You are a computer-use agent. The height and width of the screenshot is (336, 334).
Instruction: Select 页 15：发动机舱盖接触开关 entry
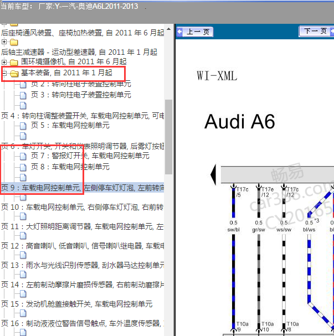(x=77, y=304)
